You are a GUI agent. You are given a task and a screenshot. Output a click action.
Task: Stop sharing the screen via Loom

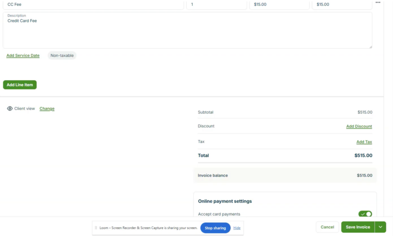click(215, 228)
